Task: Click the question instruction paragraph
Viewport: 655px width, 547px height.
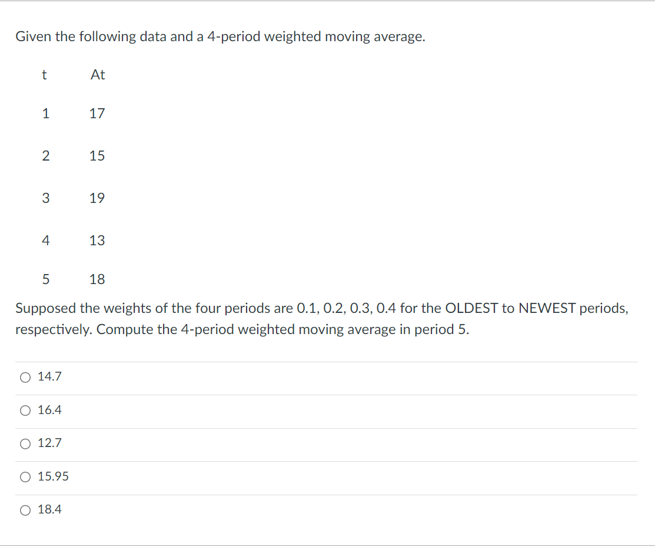Action: point(322,318)
